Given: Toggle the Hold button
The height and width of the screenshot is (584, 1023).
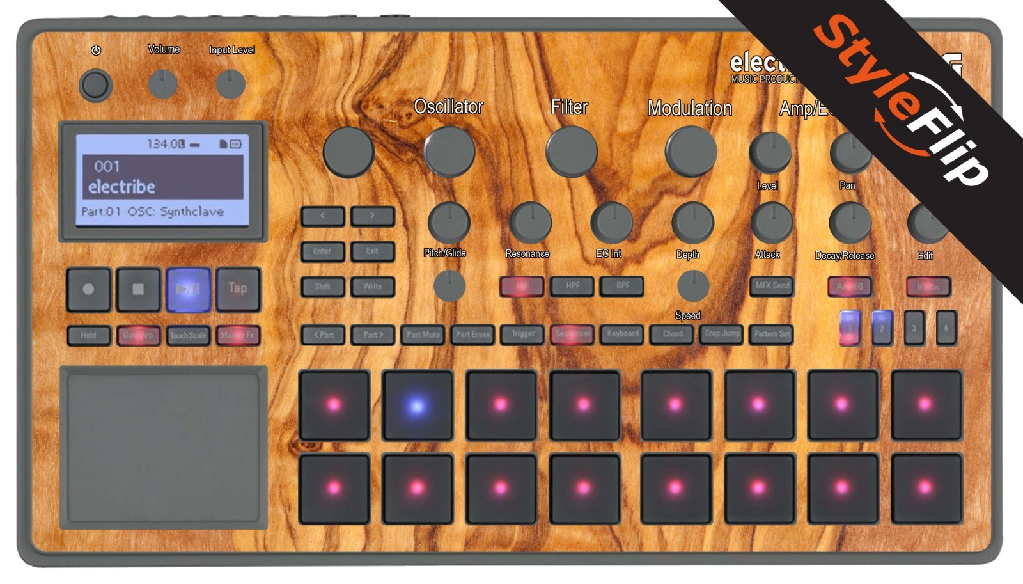Looking at the screenshot, I should [88, 335].
